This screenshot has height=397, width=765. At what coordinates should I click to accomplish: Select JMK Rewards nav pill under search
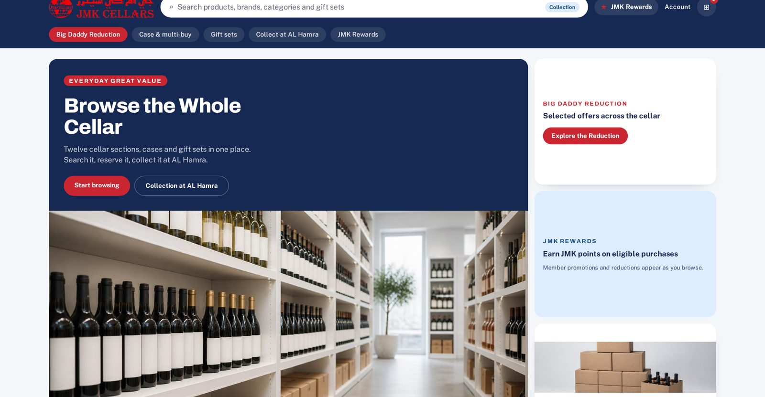pyautogui.click(x=358, y=34)
